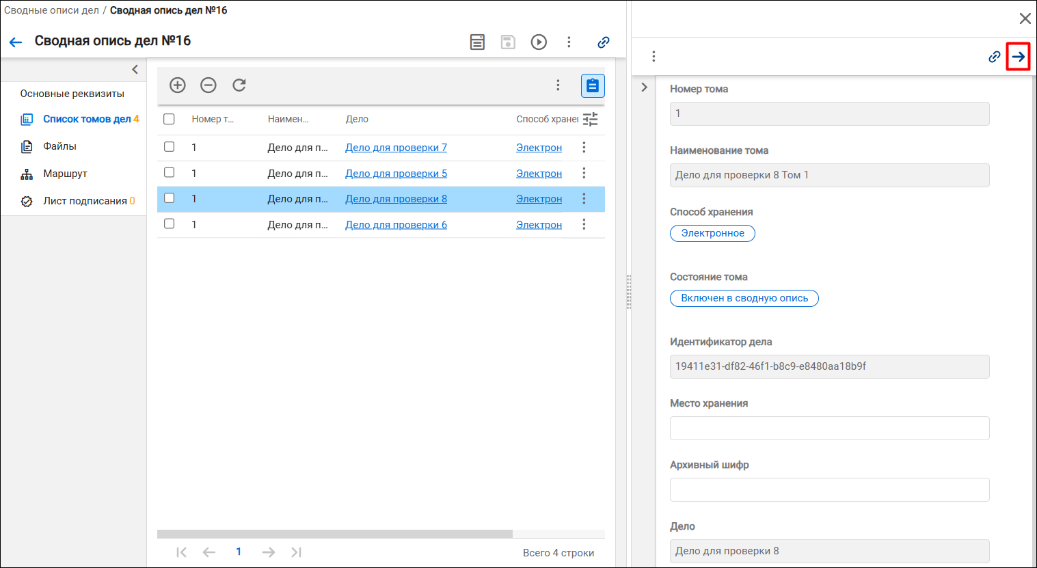Open the card view icon in header
This screenshot has width=1037, height=568.
point(477,42)
